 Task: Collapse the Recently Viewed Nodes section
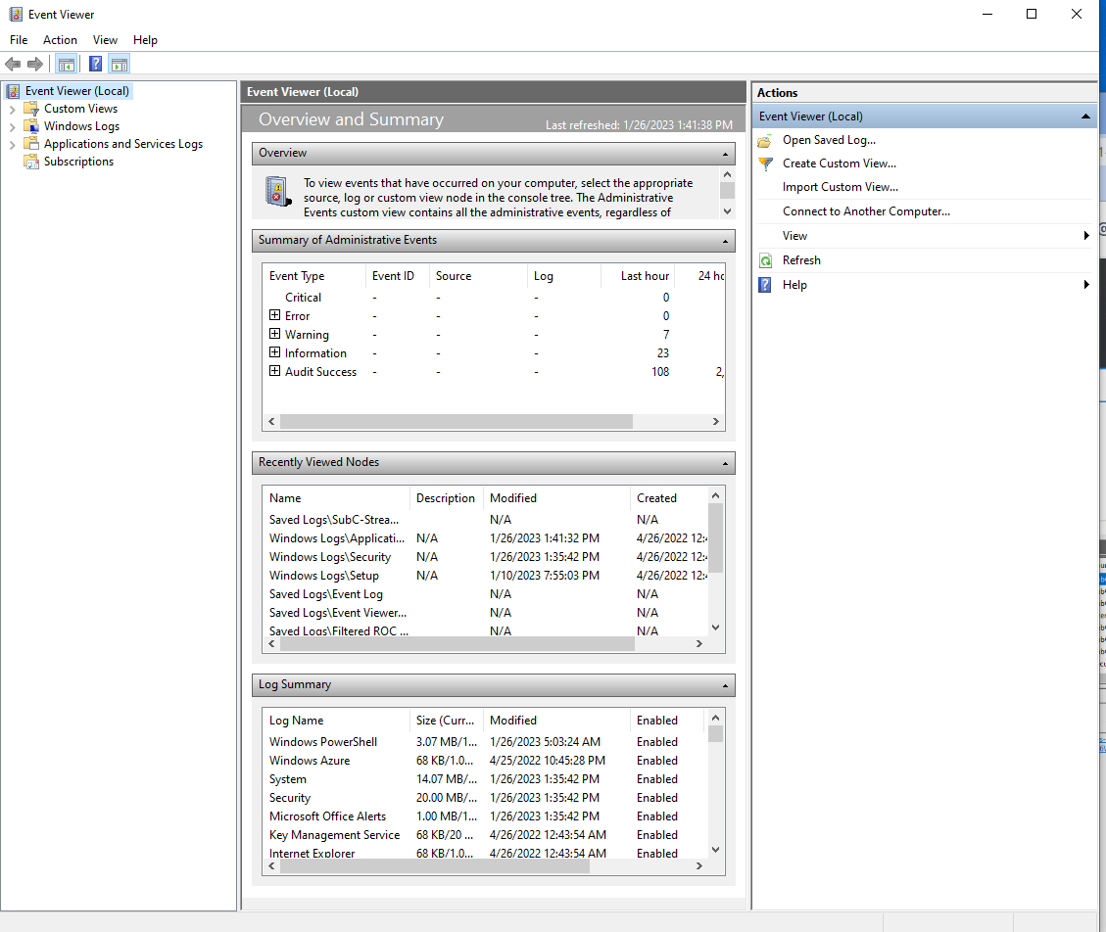point(726,463)
